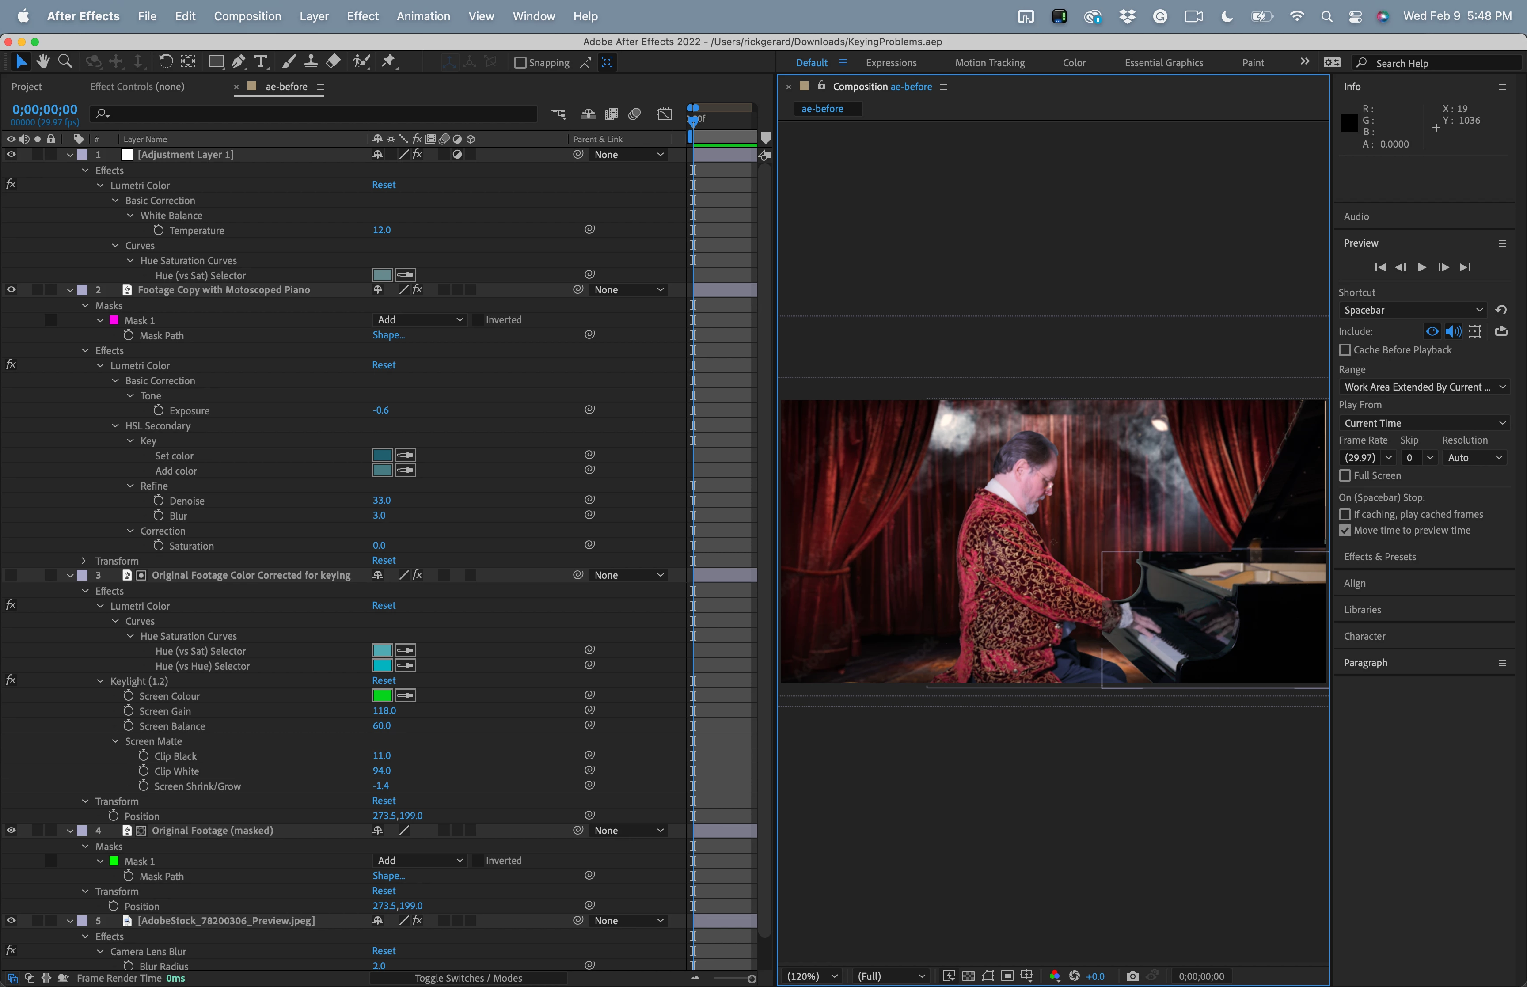Take snapshot with camera icon in viewer
Viewport: 1527px width, 987px height.
1132,976
